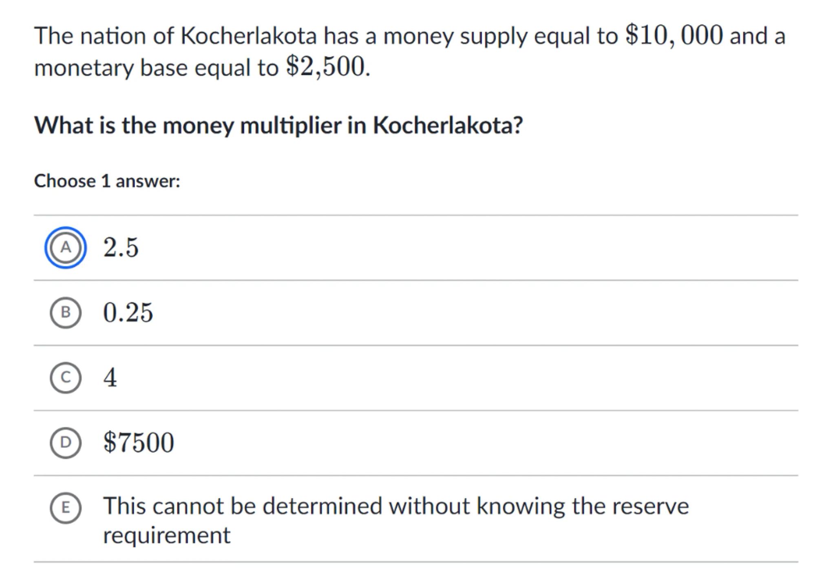
Task: Click the word "requirement" in option E
Action: click(167, 535)
